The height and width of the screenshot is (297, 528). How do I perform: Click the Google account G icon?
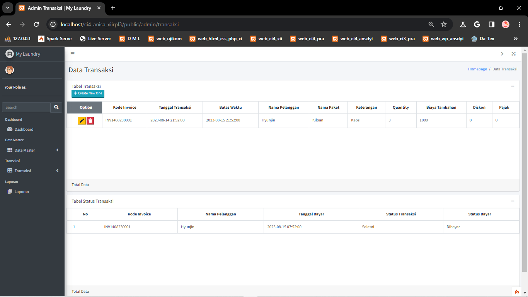[x=477, y=24]
